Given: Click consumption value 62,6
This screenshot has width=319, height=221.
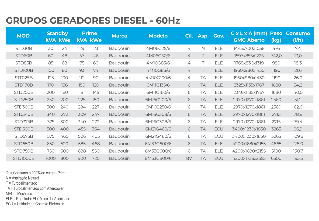Looking at the screenshot, I should click(x=298, y=107).
